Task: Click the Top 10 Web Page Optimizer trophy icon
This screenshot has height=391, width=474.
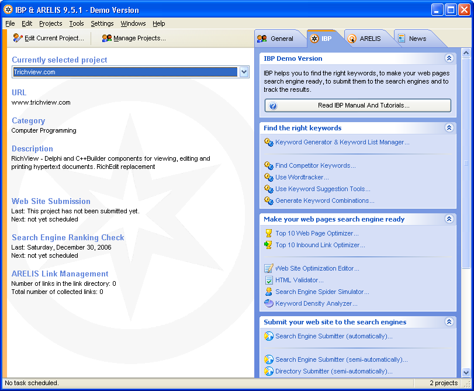Action: pos(268,233)
